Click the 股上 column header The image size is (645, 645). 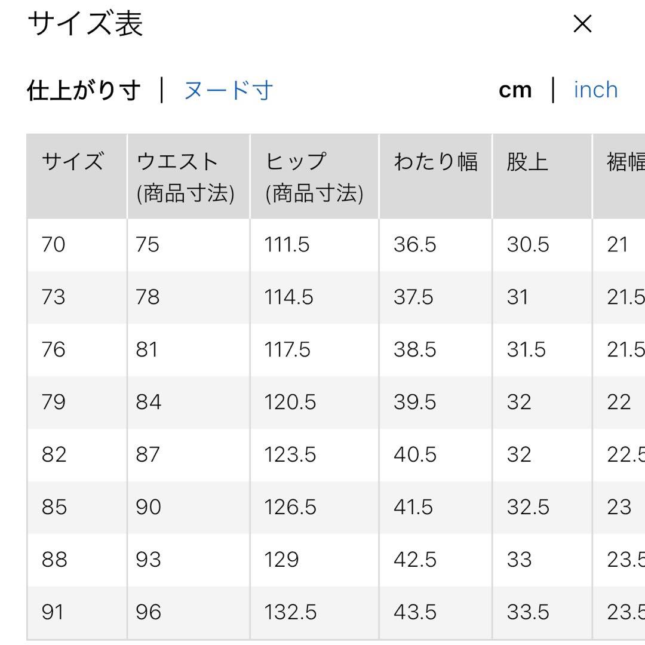542,176
